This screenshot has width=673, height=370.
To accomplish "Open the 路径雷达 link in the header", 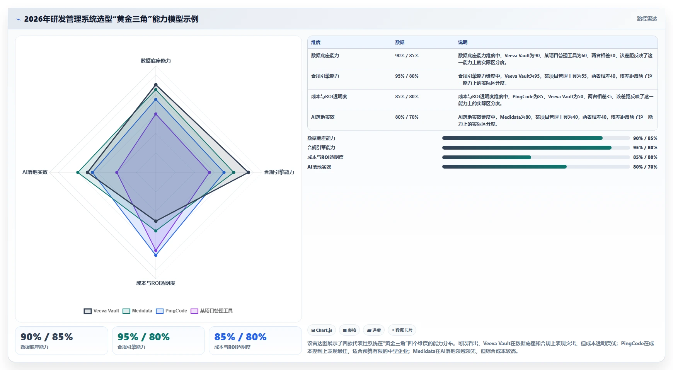I will (647, 19).
